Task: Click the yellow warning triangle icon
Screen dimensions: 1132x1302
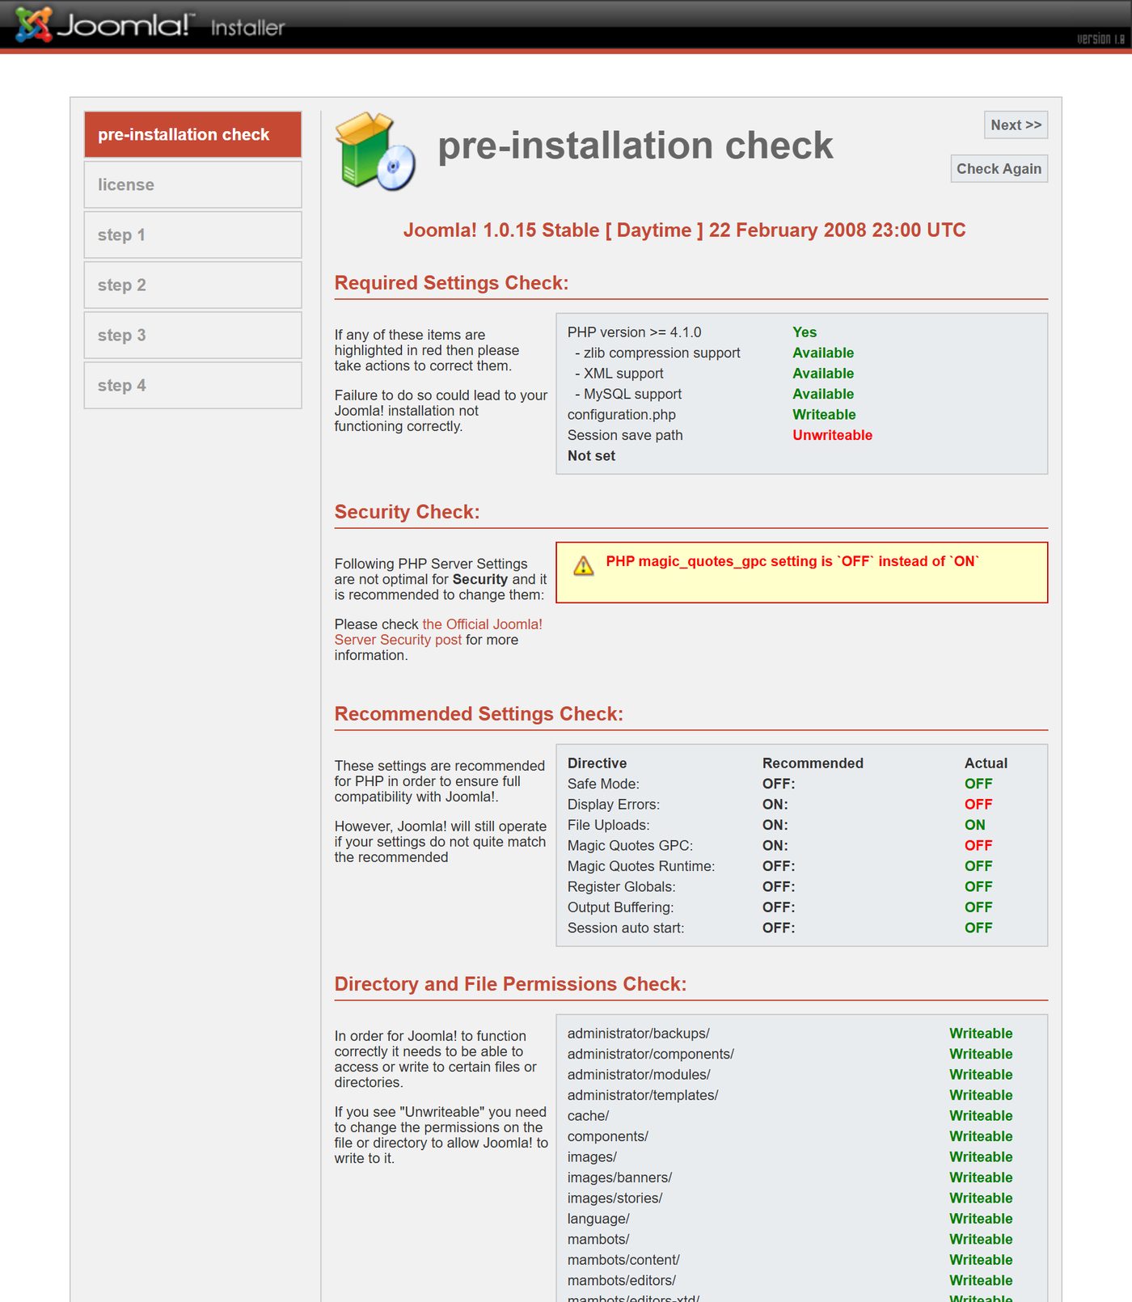Action: (583, 566)
